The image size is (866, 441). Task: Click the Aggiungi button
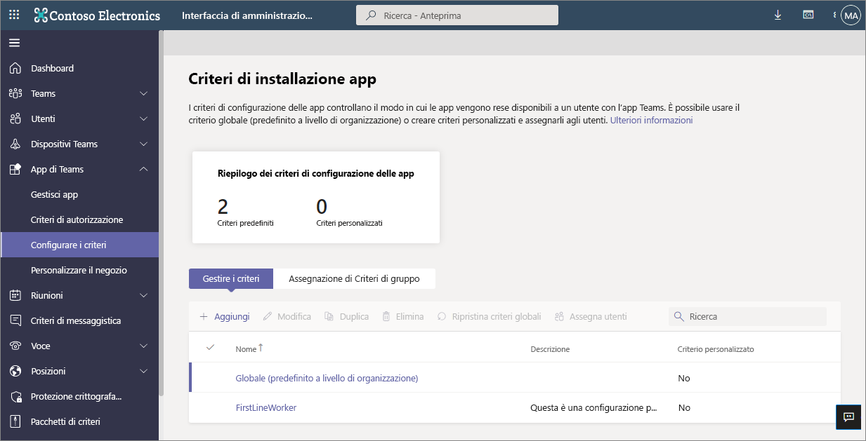(225, 316)
